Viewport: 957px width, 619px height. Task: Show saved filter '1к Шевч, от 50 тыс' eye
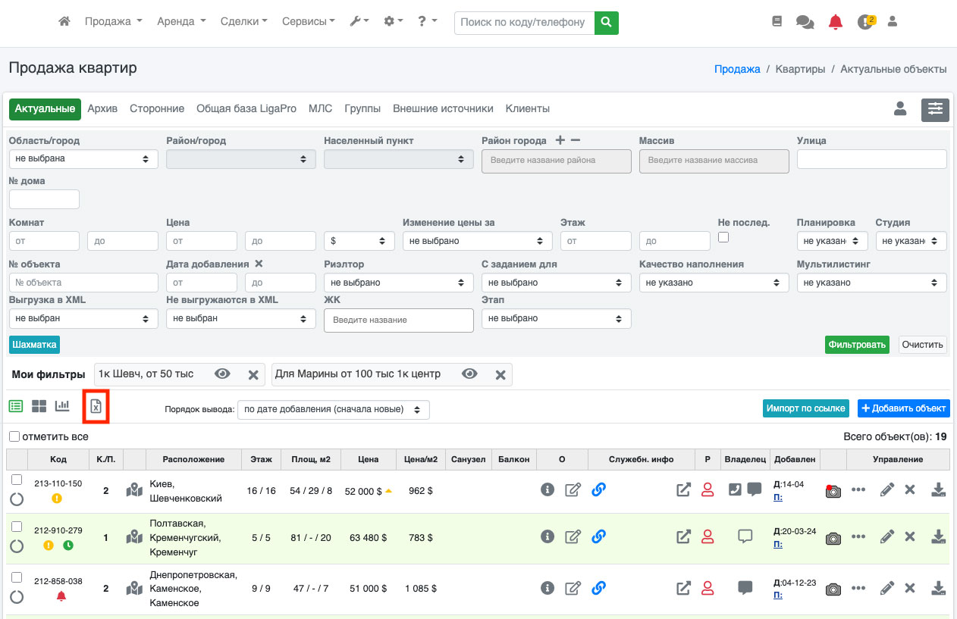222,374
